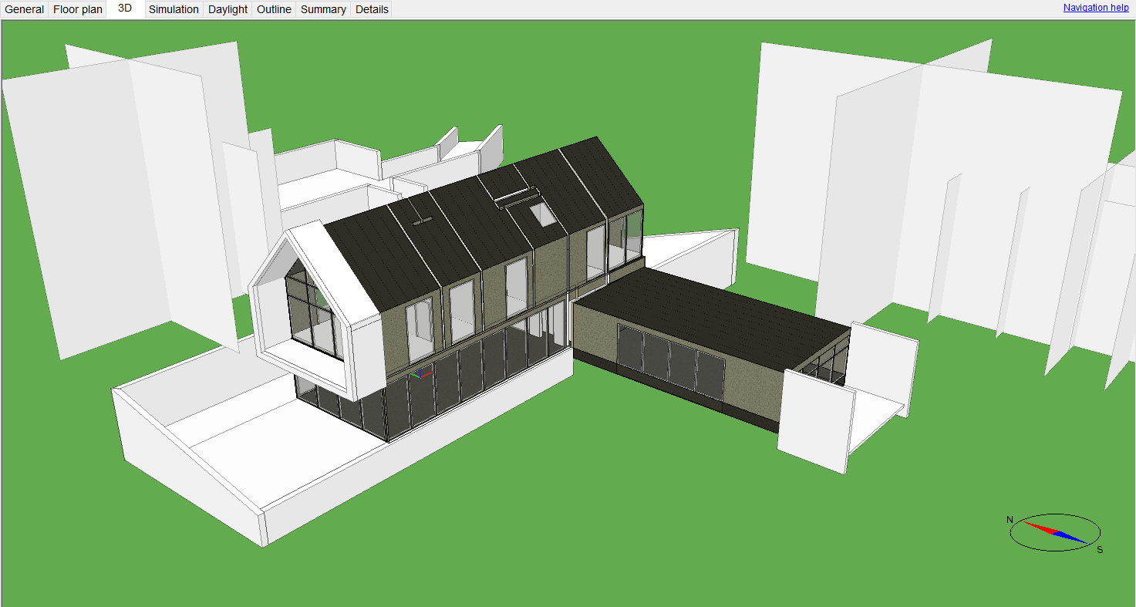1136x607 pixels.
Task: Switch to the General tab
Action: coord(23,8)
